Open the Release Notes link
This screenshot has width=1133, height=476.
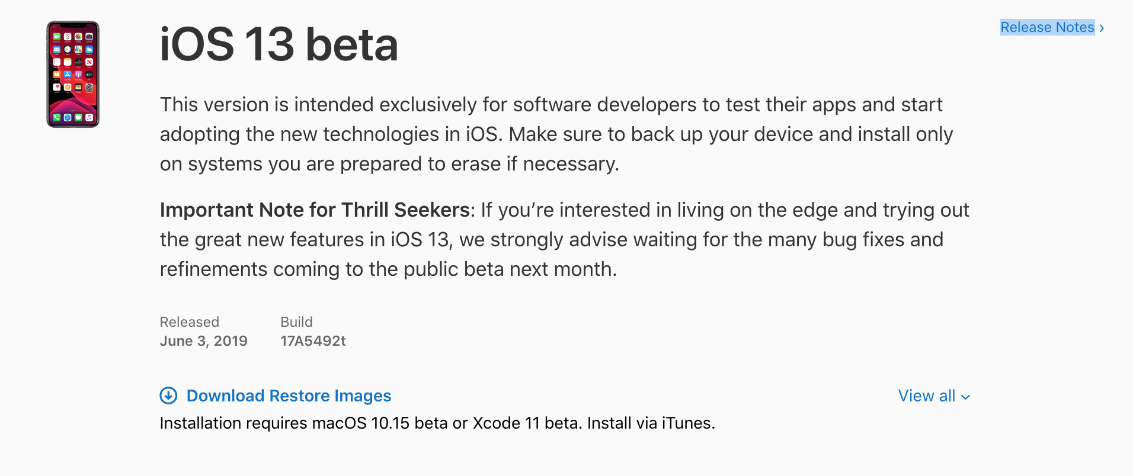click(x=1046, y=27)
